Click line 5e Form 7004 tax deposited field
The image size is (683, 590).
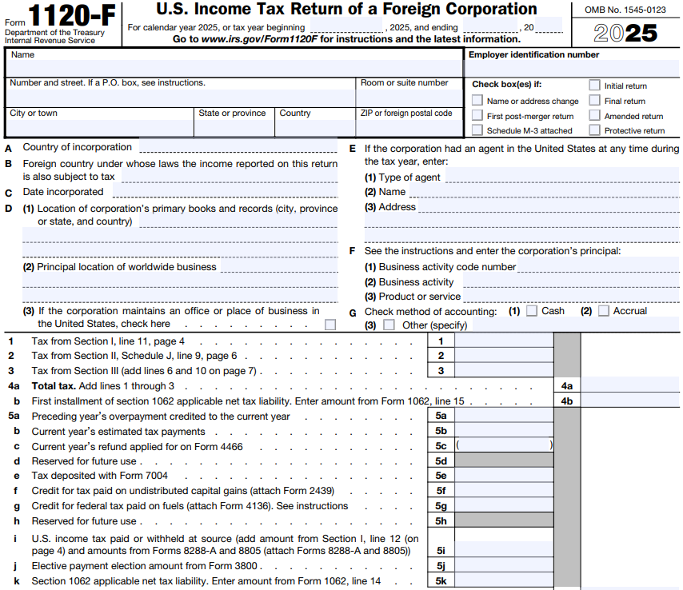[504, 475]
